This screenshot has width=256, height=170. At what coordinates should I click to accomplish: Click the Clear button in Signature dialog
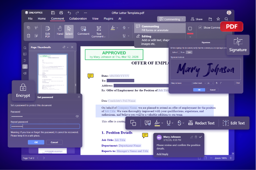[x=238, y=83]
